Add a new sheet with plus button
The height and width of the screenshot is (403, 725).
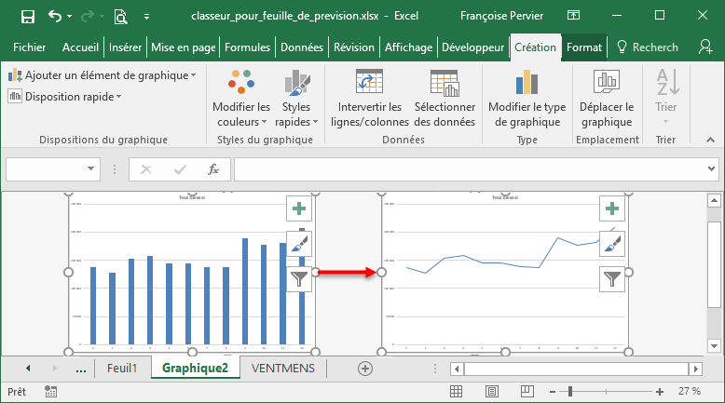click(365, 369)
